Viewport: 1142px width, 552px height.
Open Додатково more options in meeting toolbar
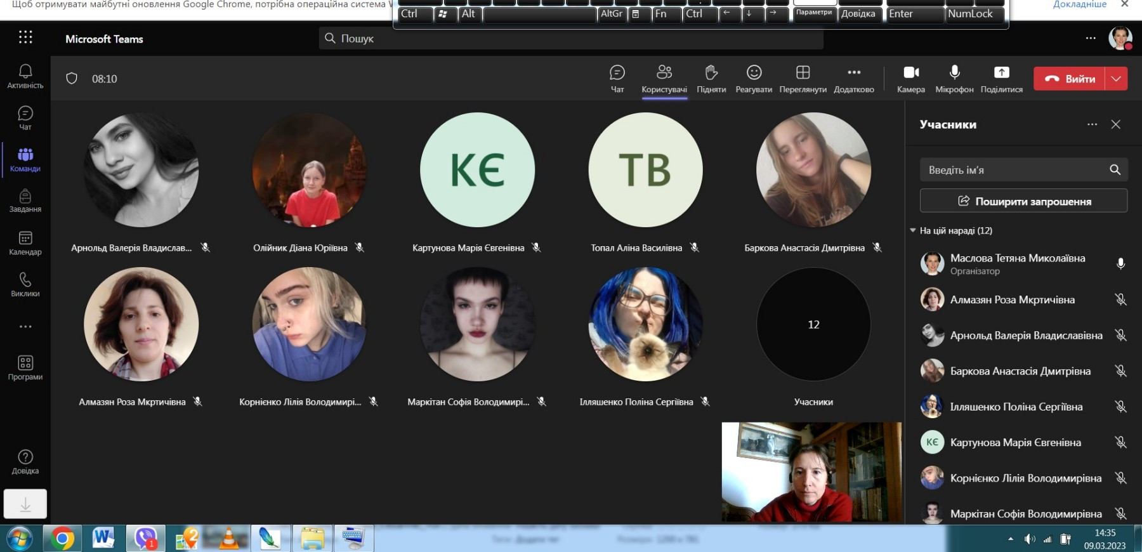point(854,79)
